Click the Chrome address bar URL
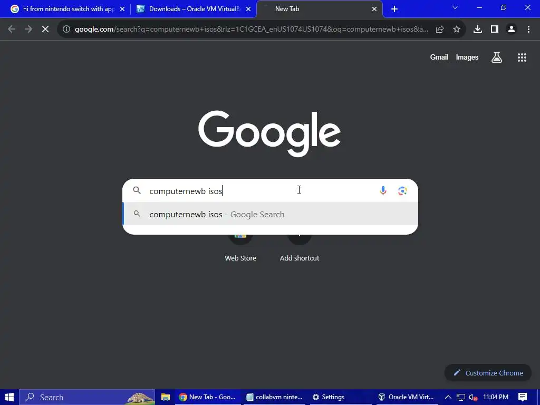Image resolution: width=540 pixels, height=405 pixels. coord(252,30)
